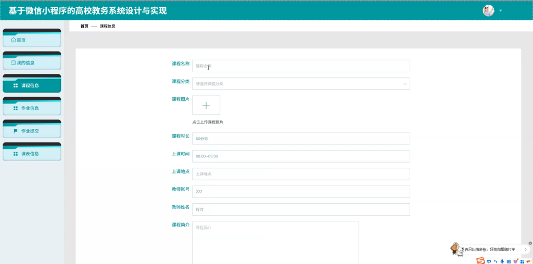
Task: Click the 教师姓名 input field
Action: [301, 209]
